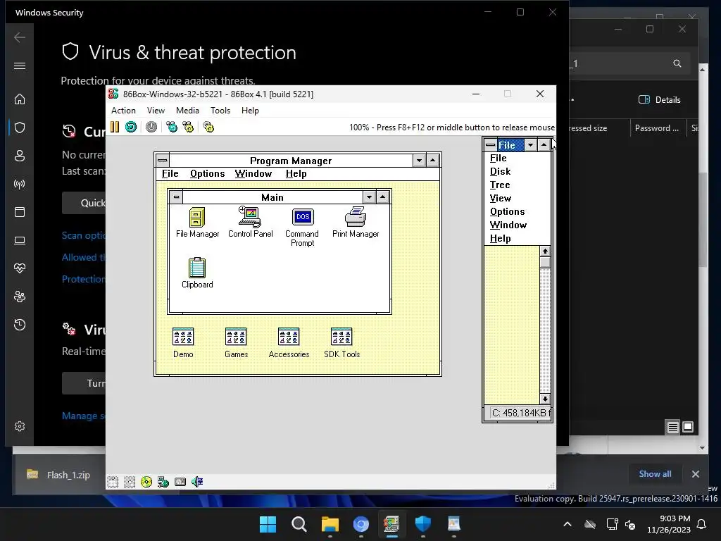Open the Disk menu in File Manager

(501, 172)
